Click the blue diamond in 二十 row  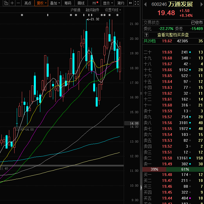pos(190,52)
